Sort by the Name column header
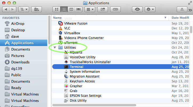The image size is (193, 107). coord(57,18)
